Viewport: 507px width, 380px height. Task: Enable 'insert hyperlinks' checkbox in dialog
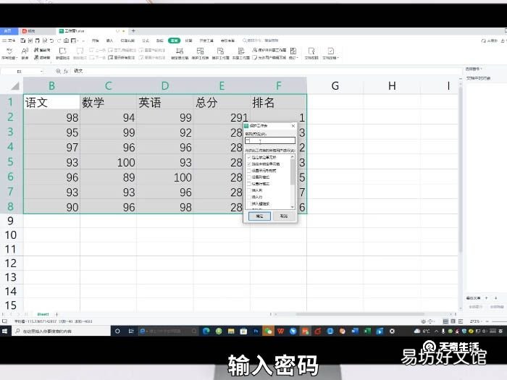(249, 203)
